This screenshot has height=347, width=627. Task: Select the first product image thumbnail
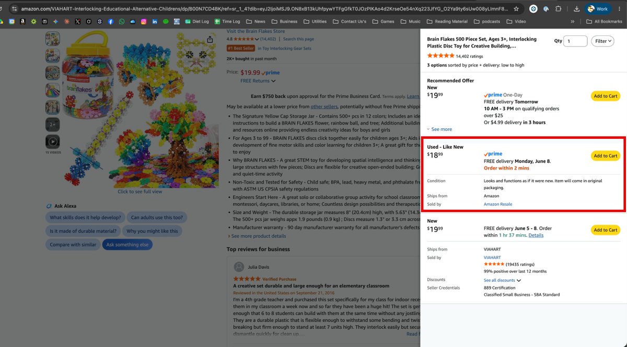point(52,39)
